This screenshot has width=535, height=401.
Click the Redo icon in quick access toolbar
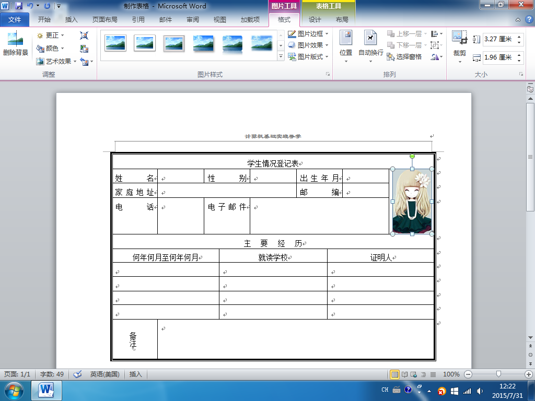pos(47,6)
